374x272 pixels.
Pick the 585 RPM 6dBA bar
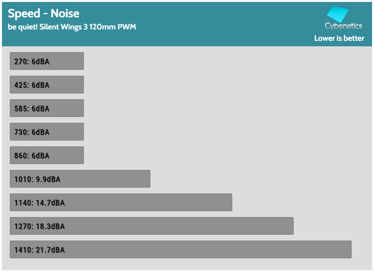[x=47, y=108]
